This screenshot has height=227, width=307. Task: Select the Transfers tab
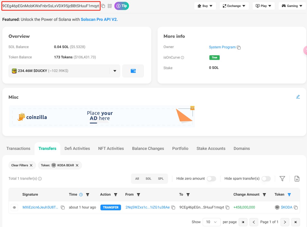(47, 148)
